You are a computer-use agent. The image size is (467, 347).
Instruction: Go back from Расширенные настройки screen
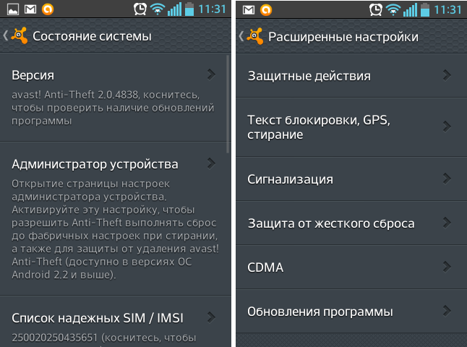(x=241, y=36)
